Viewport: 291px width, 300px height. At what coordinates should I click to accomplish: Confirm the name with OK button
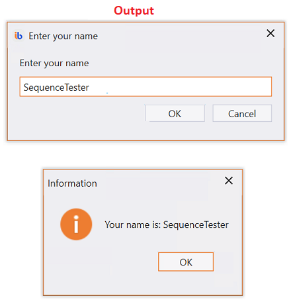(175, 113)
